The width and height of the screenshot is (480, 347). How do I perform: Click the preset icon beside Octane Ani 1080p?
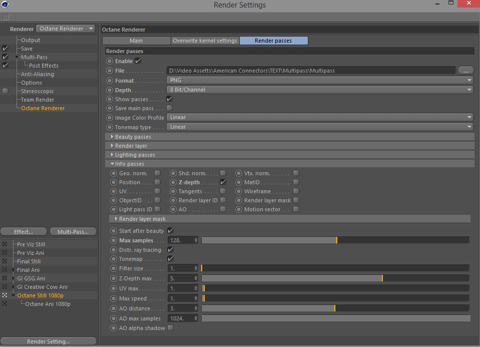pos(5,304)
